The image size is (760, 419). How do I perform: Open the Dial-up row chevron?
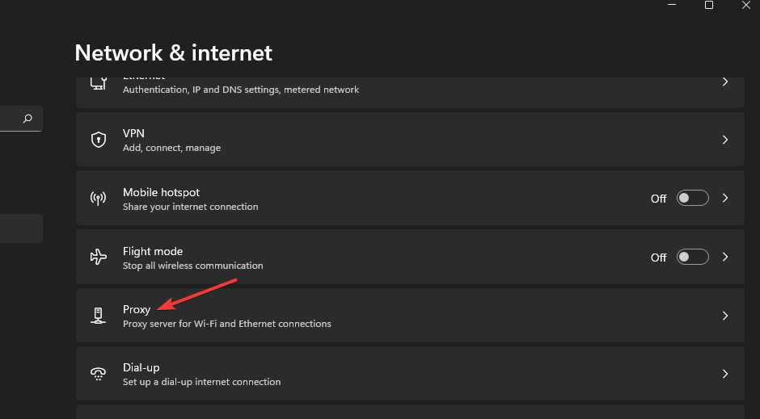click(725, 374)
